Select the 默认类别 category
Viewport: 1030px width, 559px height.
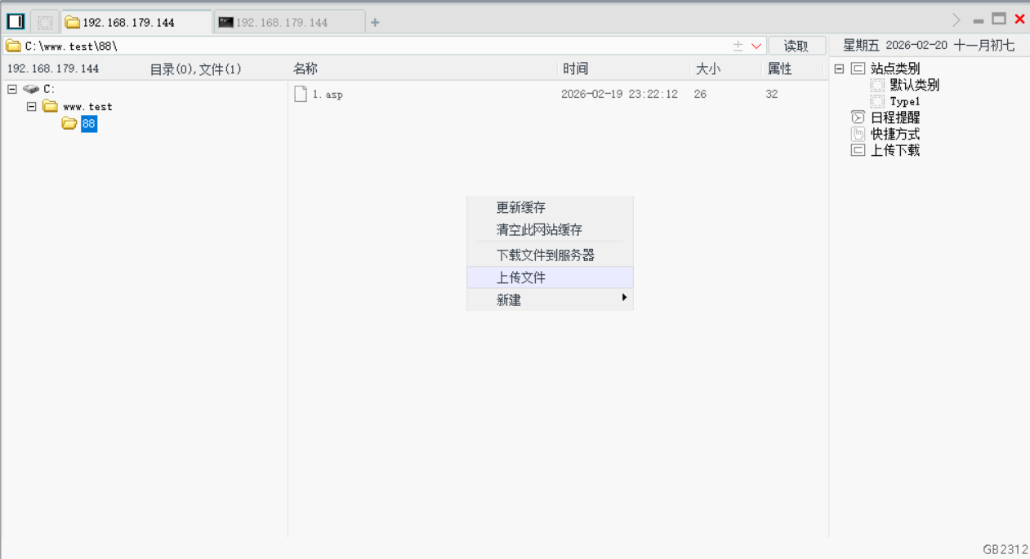click(x=914, y=85)
